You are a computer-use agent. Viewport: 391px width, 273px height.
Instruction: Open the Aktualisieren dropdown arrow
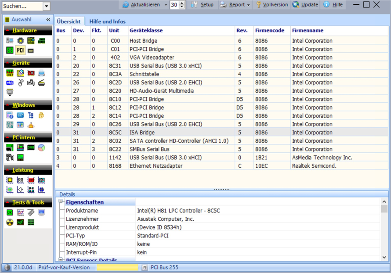166,5
